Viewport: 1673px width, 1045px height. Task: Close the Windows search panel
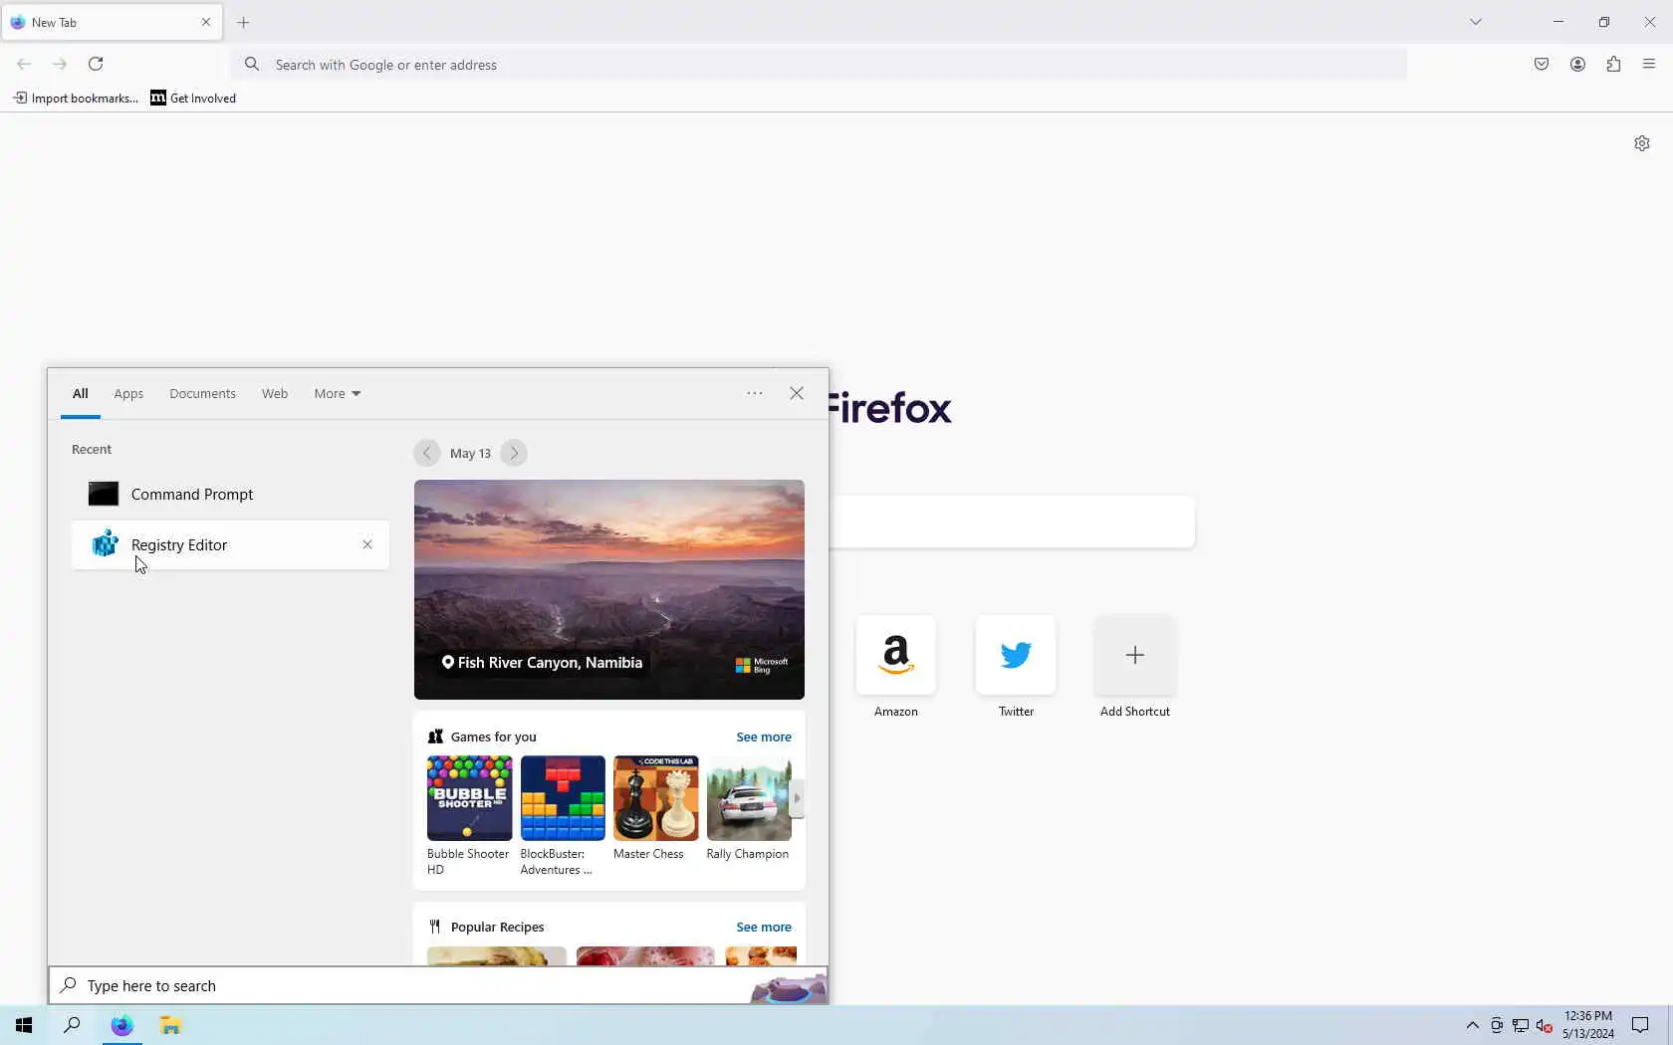pos(797,393)
